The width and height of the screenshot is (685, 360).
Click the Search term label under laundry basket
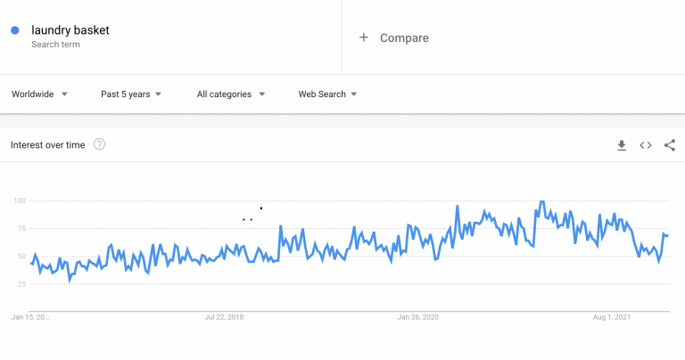click(55, 45)
